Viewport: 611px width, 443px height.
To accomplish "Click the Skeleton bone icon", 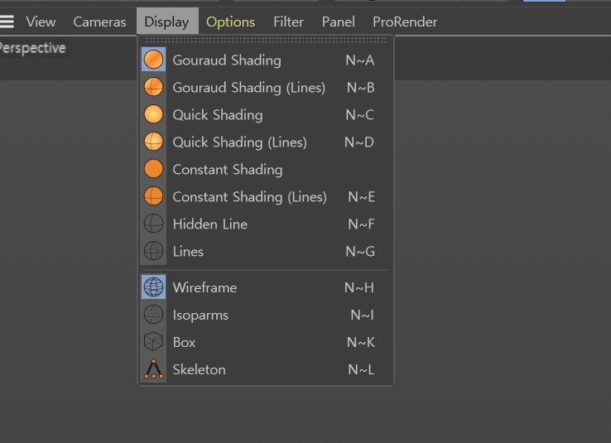I will pyautogui.click(x=153, y=369).
